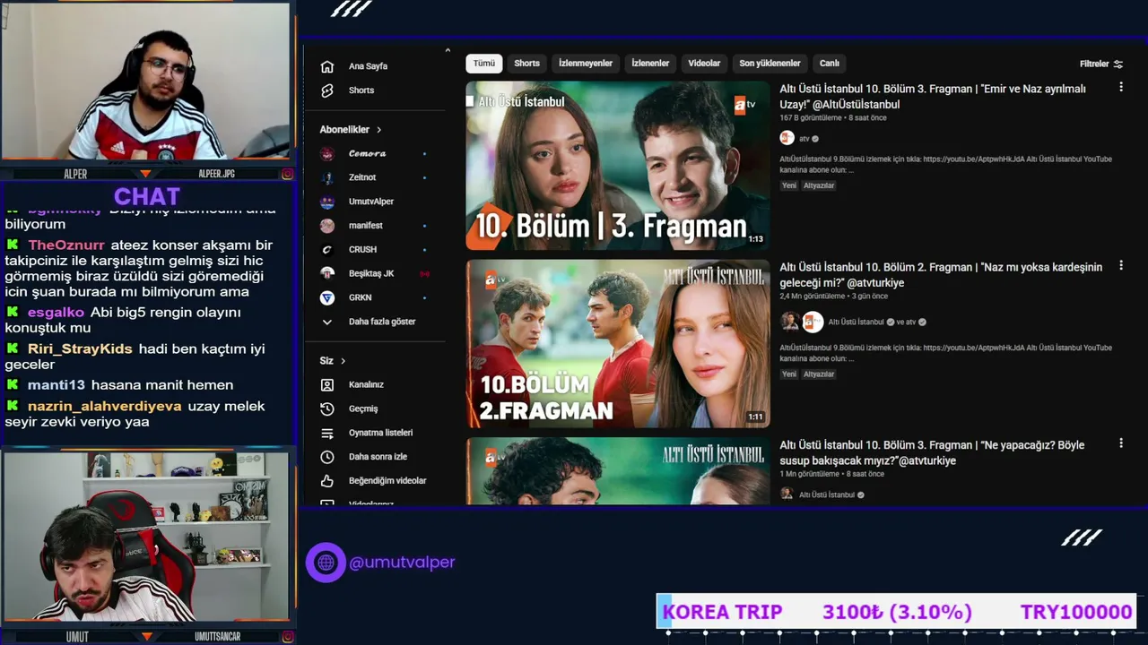This screenshot has width=1148, height=645.
Task: Open the Cemora channel avatar
Action: coord(327,154)
